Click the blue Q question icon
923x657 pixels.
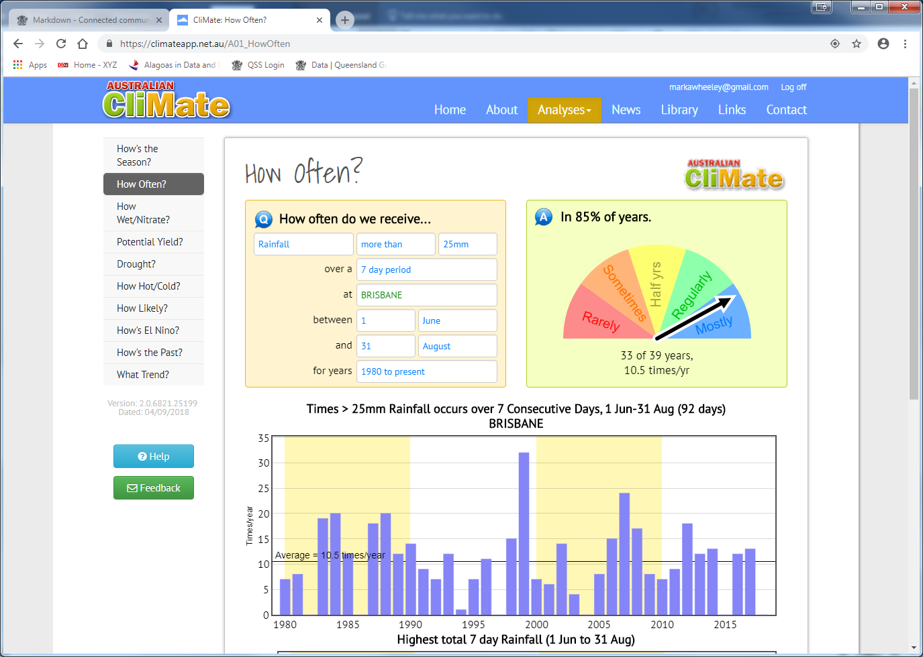tap(264, 219)
